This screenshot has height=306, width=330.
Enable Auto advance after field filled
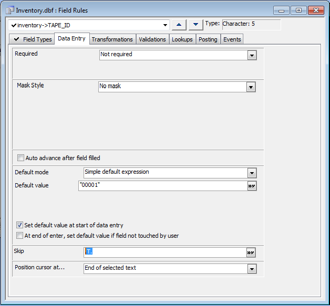click(x=20, y=158)
